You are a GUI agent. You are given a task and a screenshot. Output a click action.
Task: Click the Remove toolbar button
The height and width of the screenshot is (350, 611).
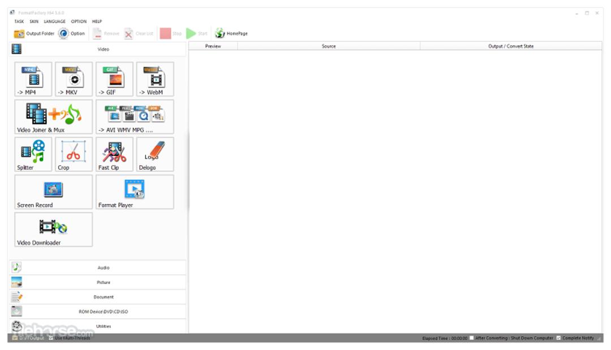[x=106, y=33]
